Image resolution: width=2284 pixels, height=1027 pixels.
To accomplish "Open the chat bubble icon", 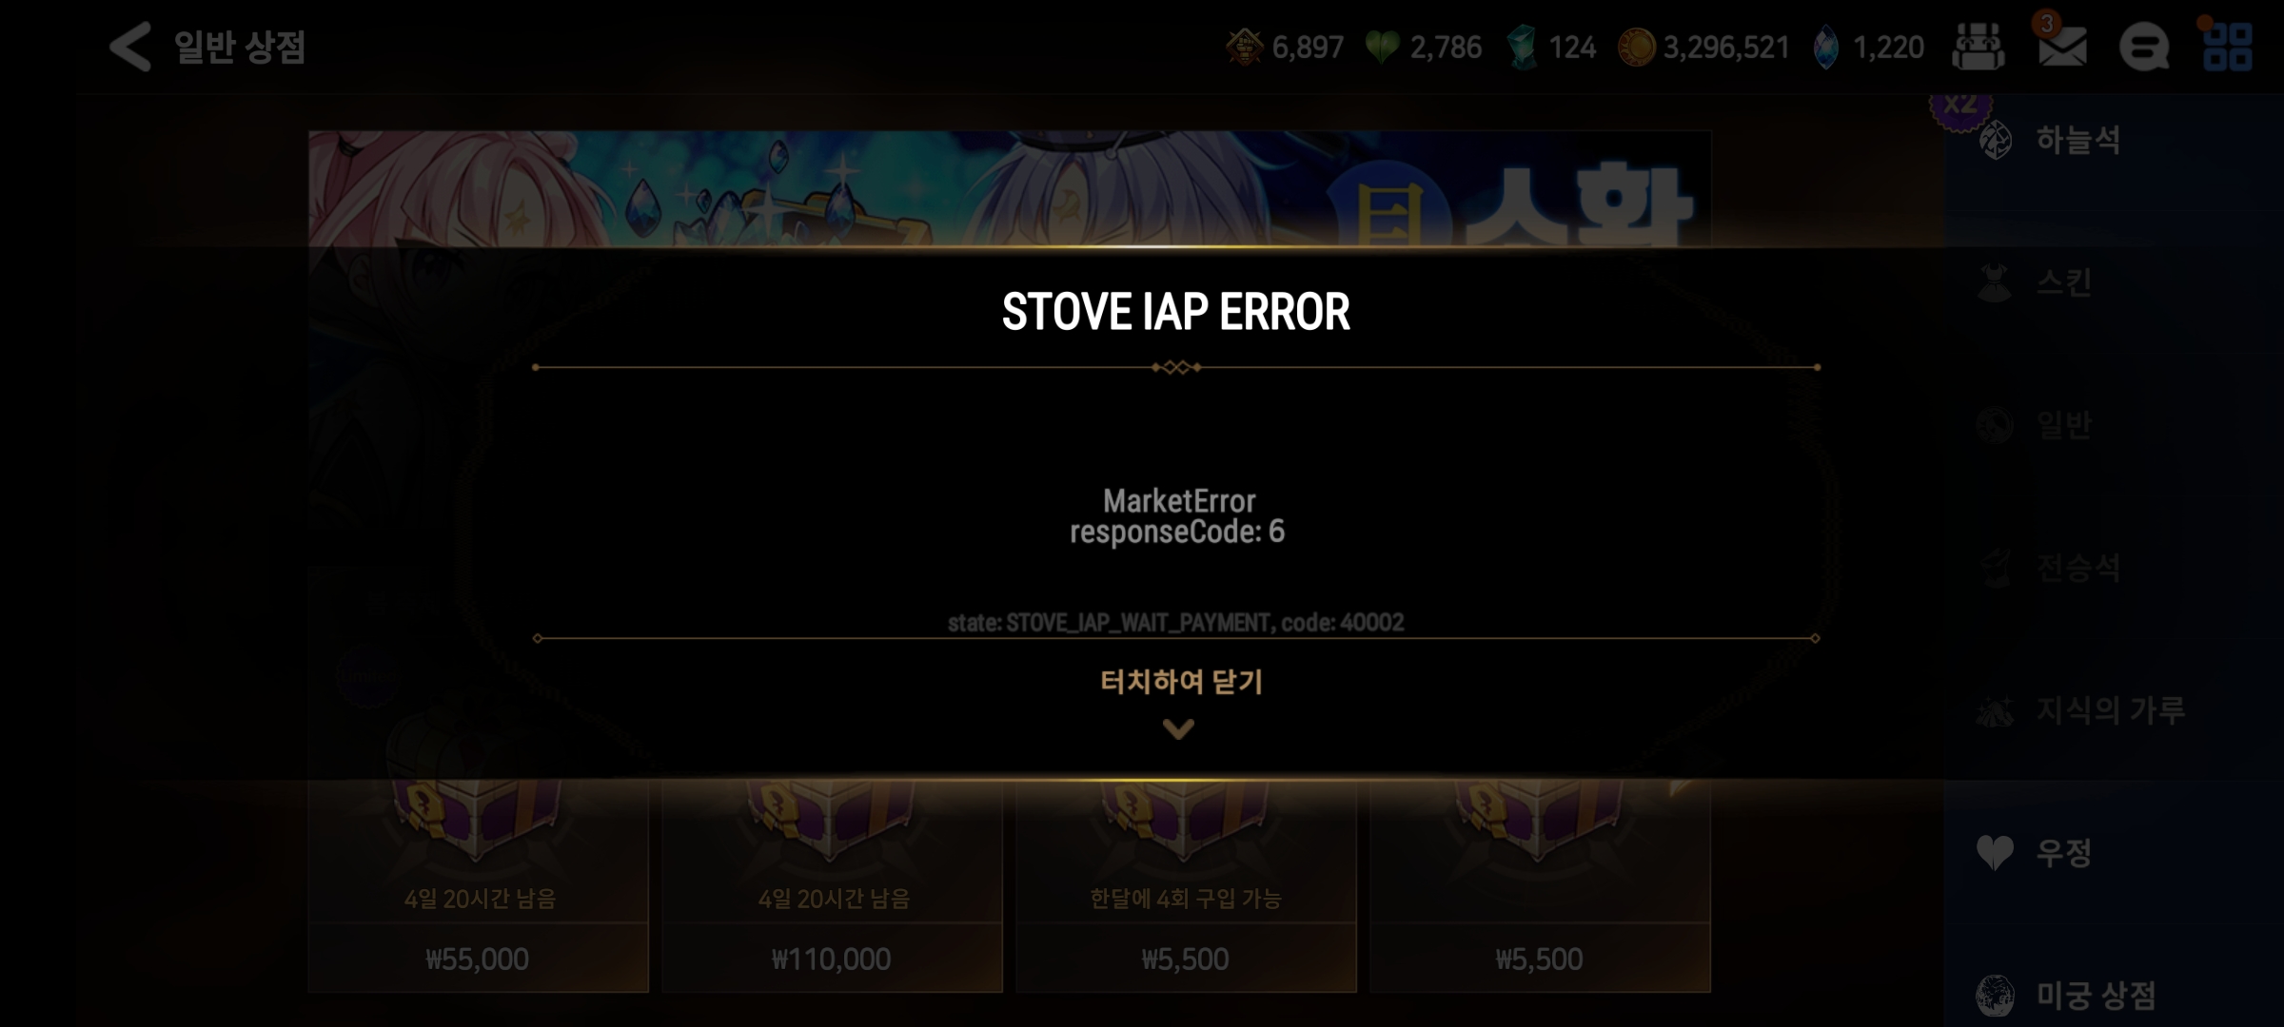I will pyautogui.click(x=2144, y=47).
